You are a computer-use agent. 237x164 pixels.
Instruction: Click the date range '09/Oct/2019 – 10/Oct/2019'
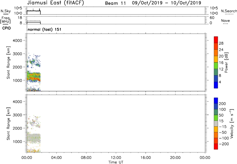click(x=166, y=3)
